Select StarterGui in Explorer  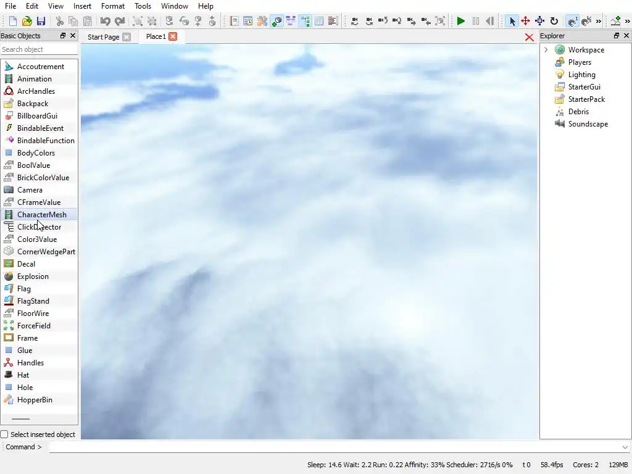click(584, 86)
